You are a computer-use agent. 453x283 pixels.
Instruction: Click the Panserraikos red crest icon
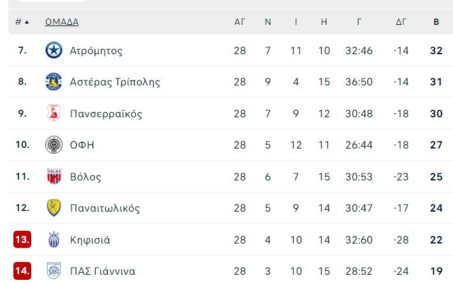click(54, 113)
